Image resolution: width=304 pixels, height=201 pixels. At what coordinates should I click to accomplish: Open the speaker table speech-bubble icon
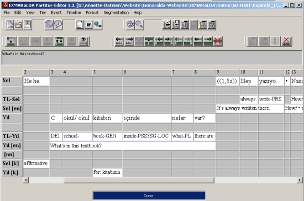coord(58,25)
